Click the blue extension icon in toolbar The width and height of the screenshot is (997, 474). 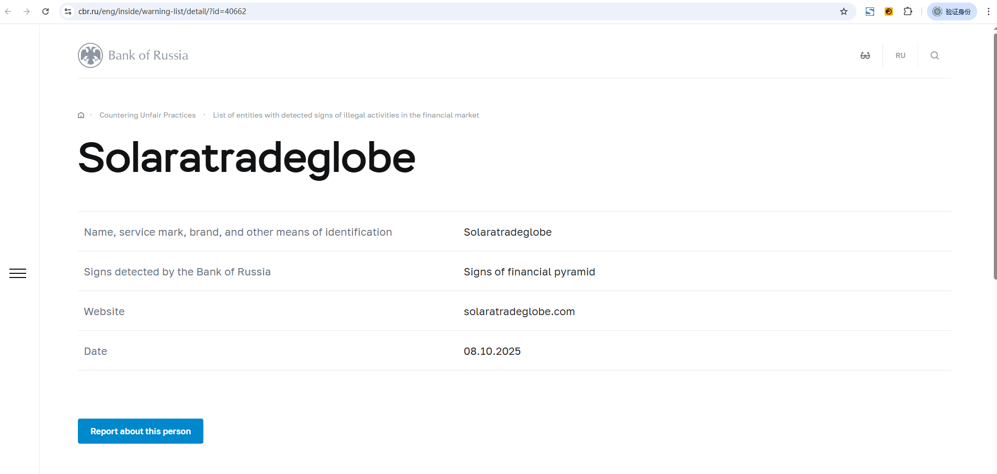[x=870, y=11]
